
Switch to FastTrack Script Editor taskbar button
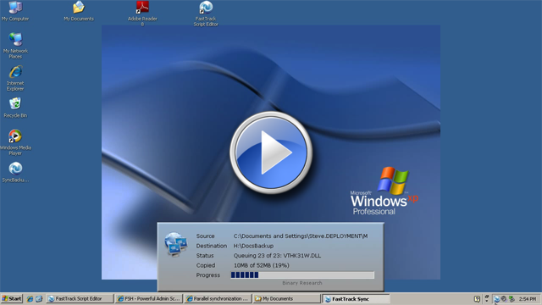tap(80, 298)
